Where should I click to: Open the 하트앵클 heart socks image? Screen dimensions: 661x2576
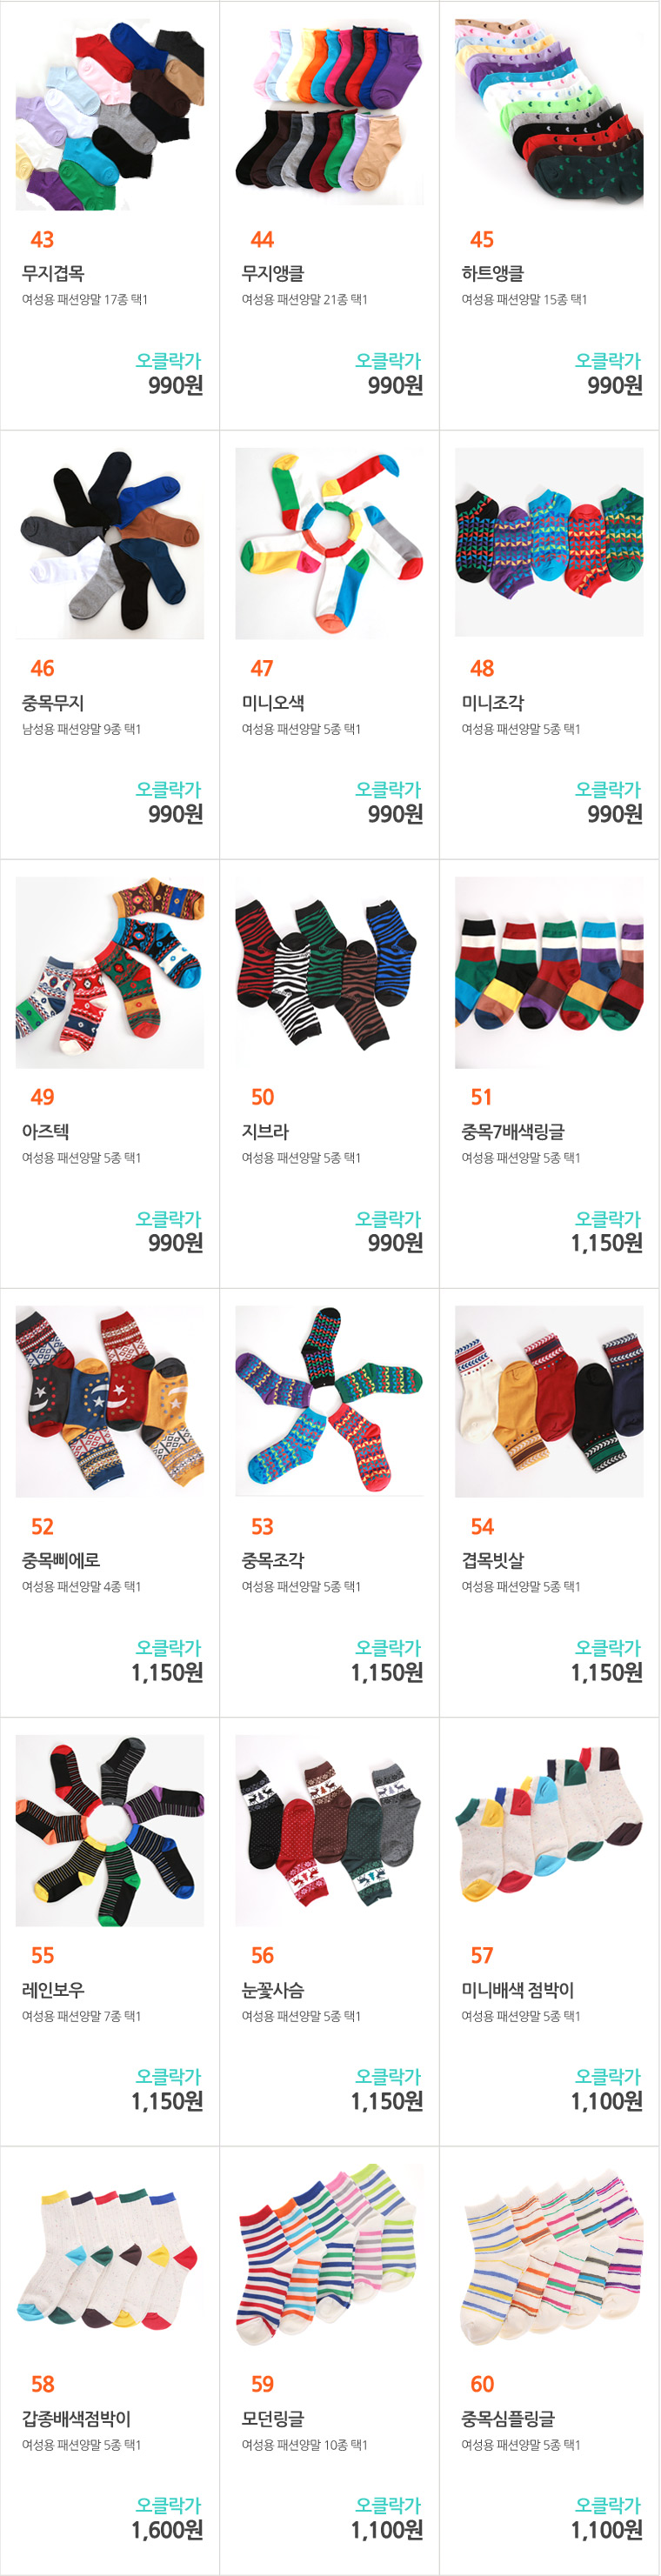tap(549, 114)
